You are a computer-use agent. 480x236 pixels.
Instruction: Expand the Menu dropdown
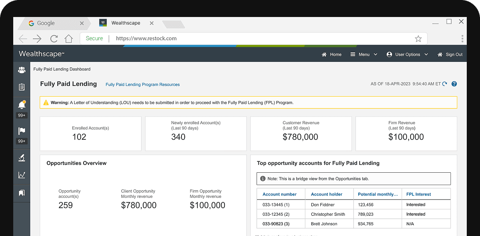[364, 54]
